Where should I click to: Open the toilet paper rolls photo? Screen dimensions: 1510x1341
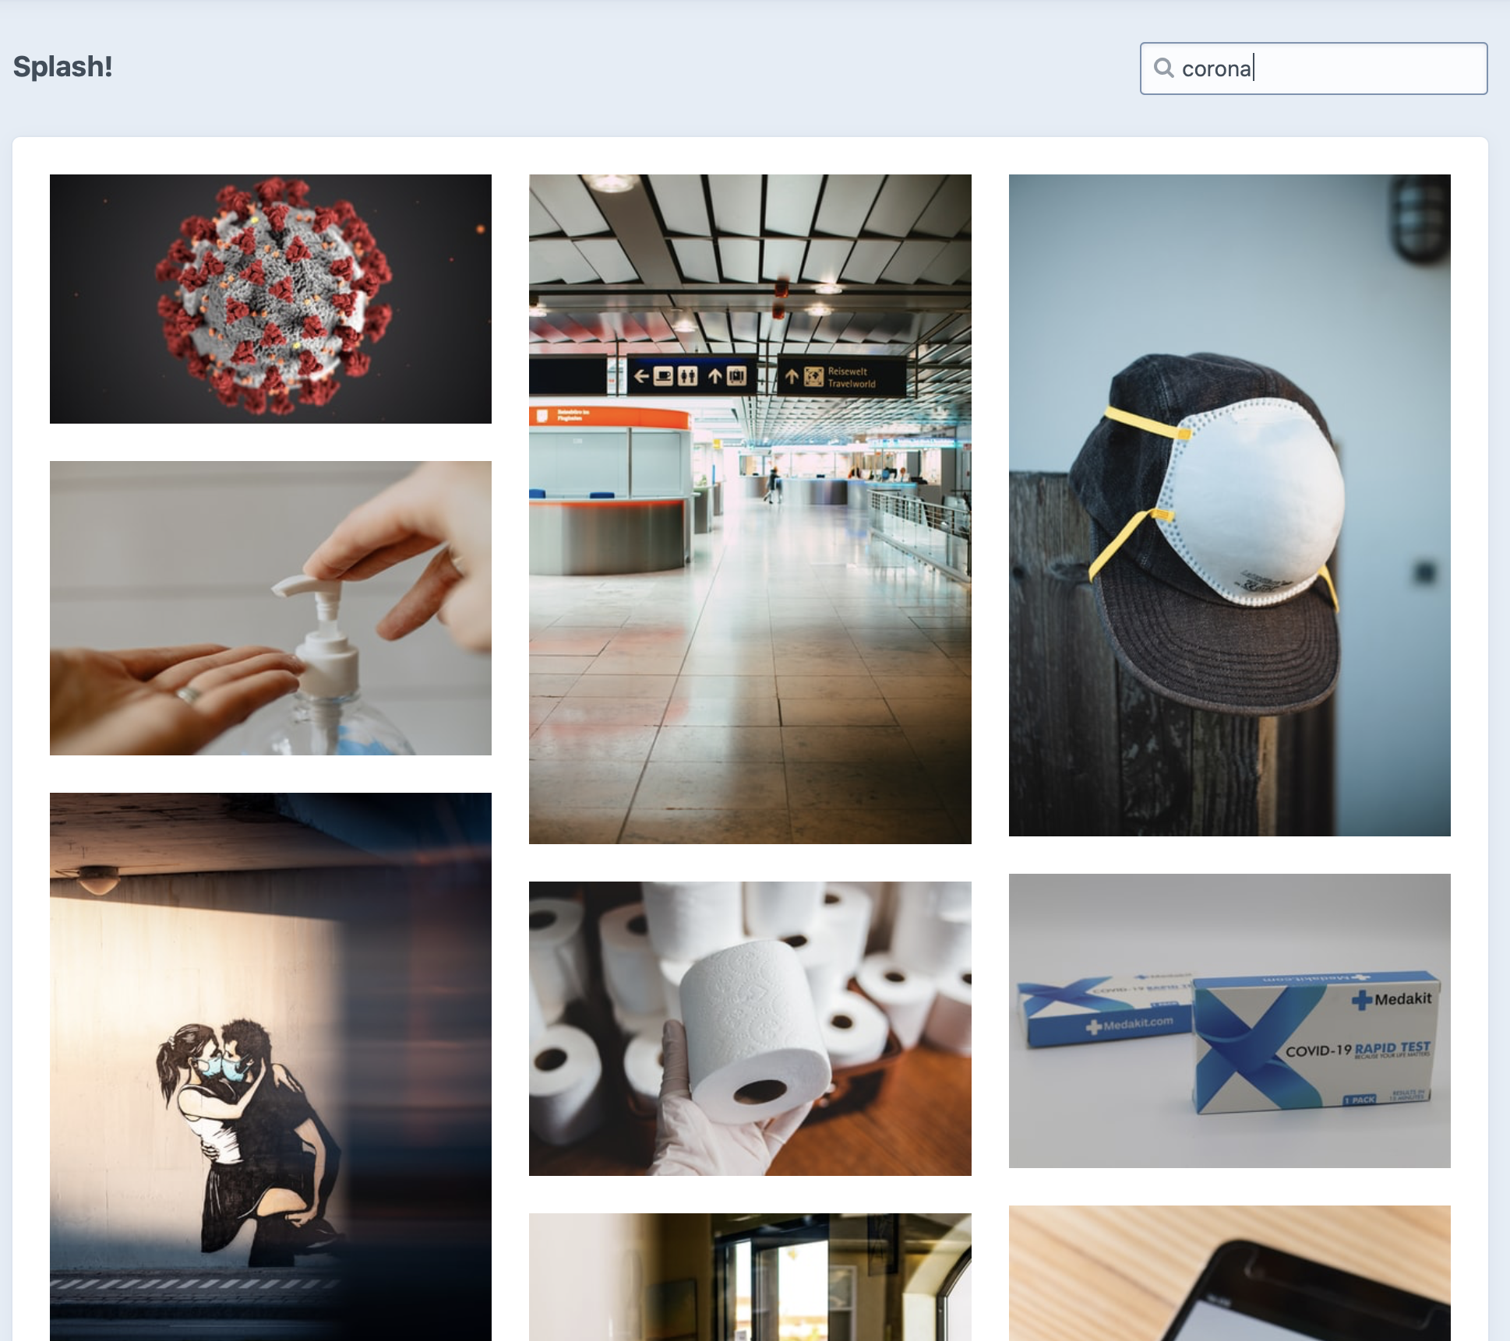pos(750,1029)
